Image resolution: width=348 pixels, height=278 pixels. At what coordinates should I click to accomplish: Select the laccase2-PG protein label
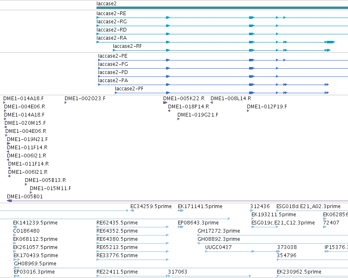point(113,64)
